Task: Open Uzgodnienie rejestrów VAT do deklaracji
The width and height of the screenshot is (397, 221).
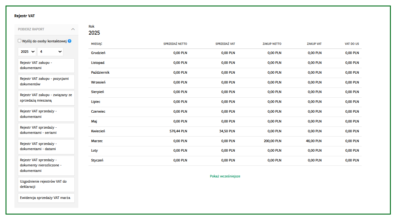Action: pos(46,184)
